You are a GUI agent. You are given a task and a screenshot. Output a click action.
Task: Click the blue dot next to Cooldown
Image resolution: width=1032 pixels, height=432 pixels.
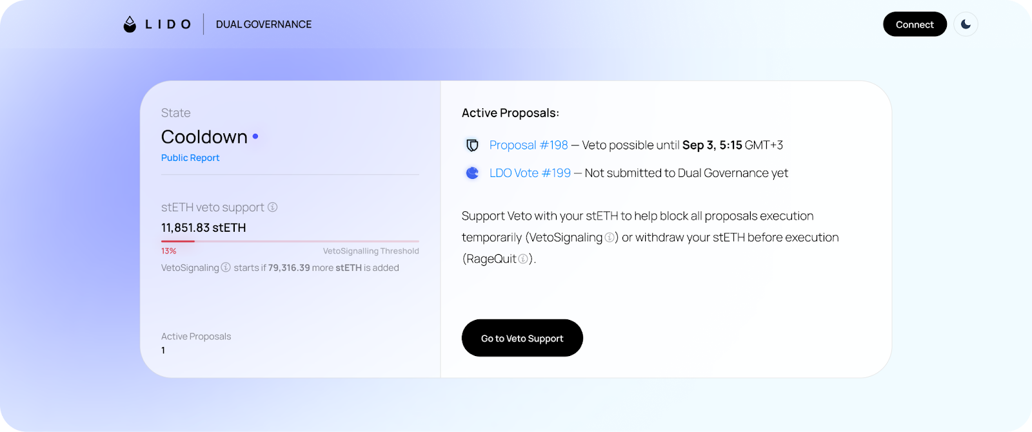click(255, 136)
